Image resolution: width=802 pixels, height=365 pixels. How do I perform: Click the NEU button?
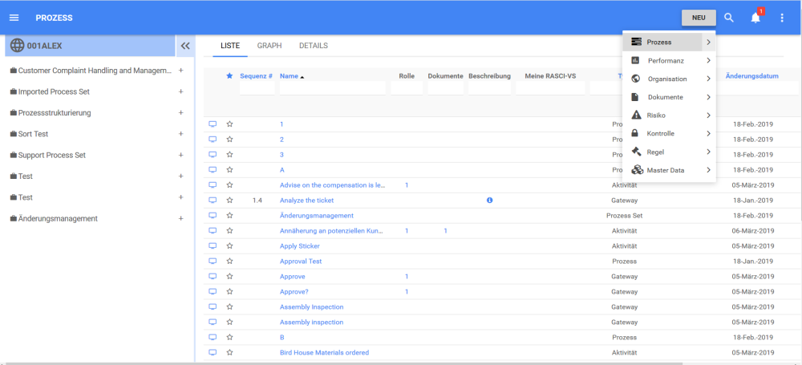(x=699, y=18)
